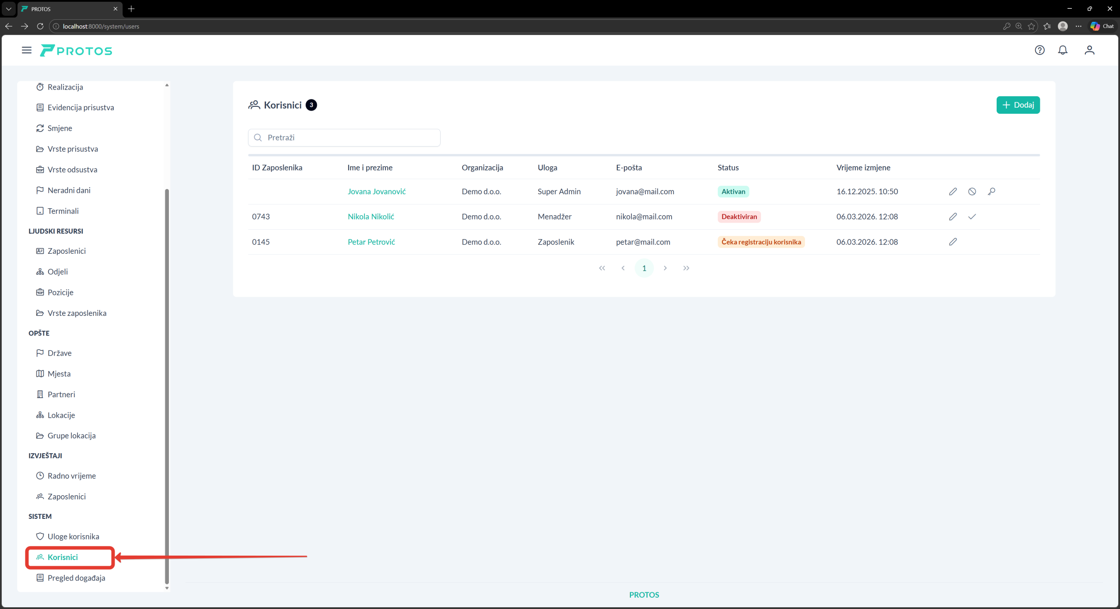Click the Dodaj button

(1018, 105)
